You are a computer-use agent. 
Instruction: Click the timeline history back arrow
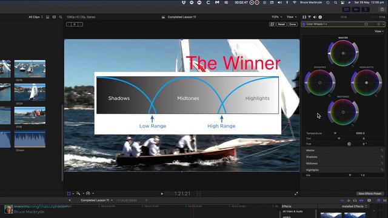coord(70,200)
